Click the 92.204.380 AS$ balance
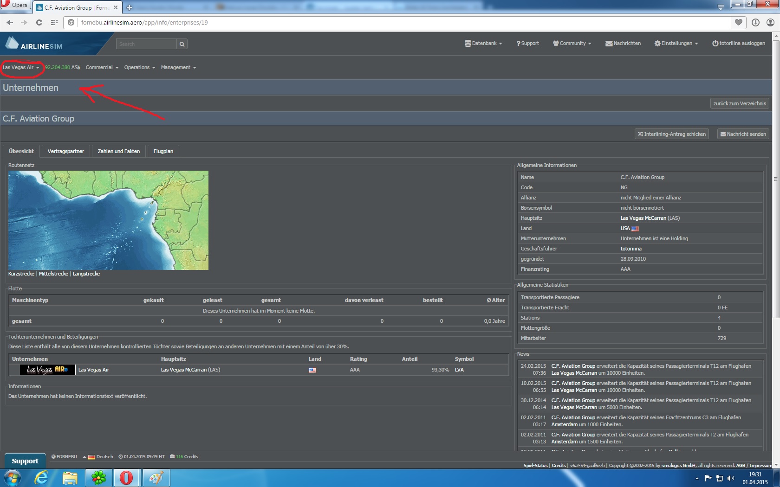This screenshot has height=487, width=780. (63, 68)
